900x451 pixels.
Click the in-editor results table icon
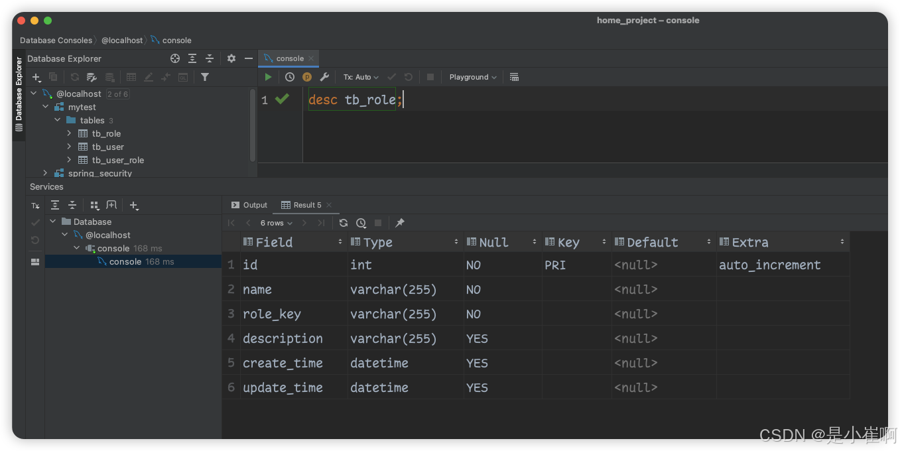coord(514,77)
